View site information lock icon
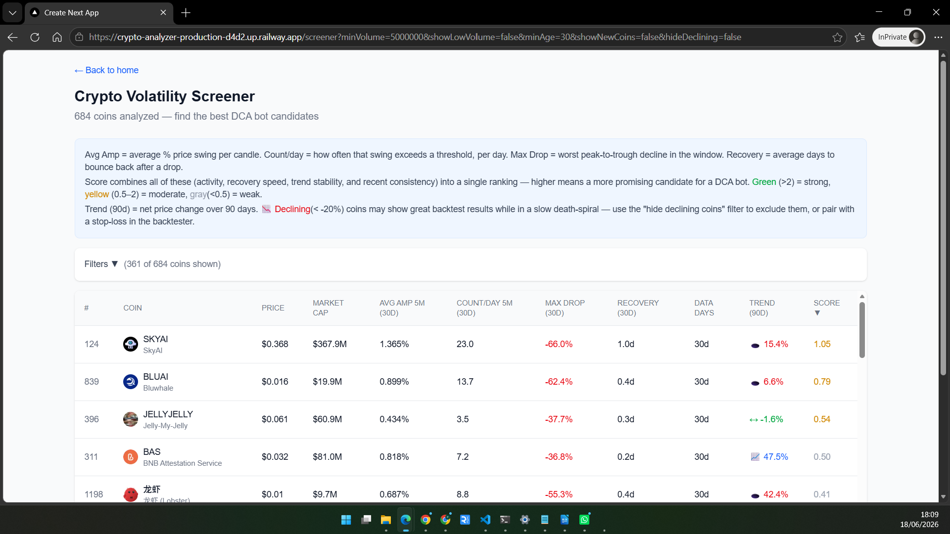 pos(79,37)
